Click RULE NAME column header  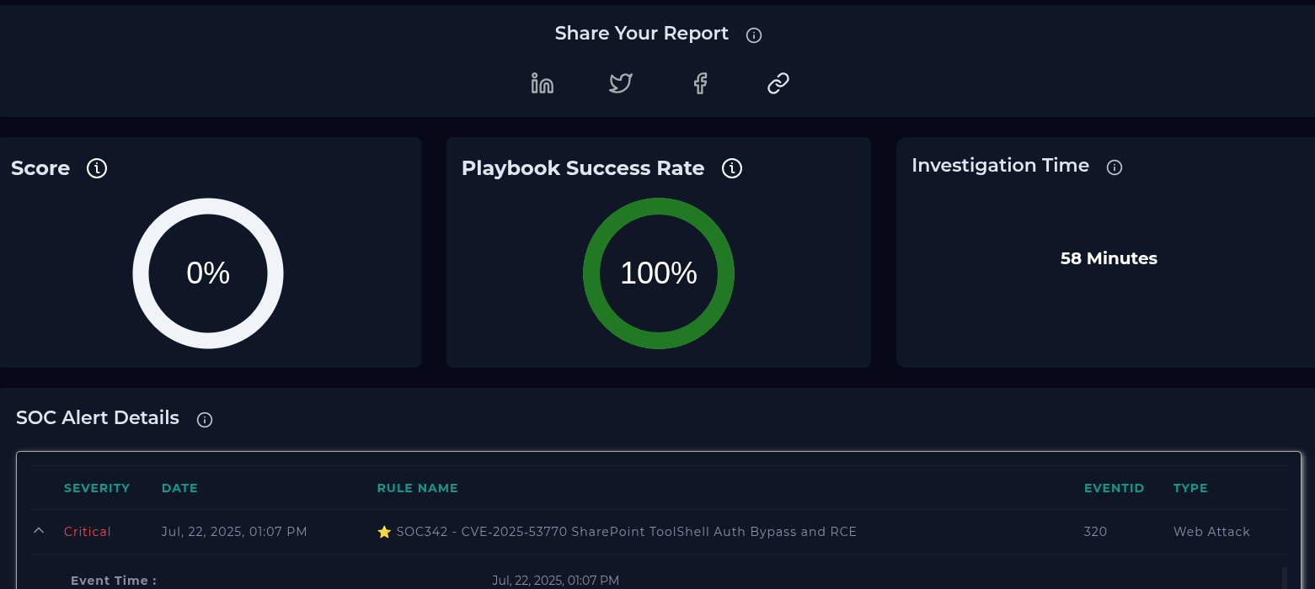click(417, 488)
